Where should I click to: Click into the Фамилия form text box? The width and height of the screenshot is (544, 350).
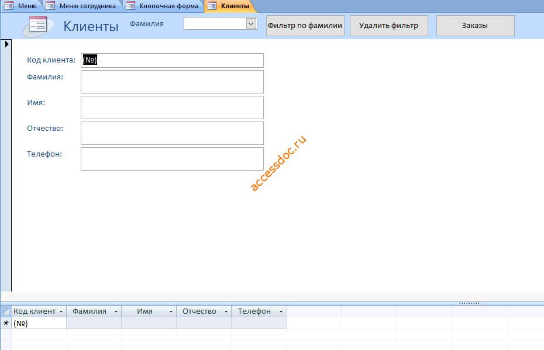tap(172, 82)
